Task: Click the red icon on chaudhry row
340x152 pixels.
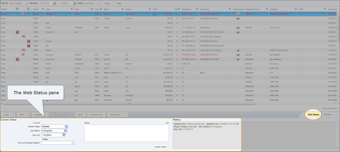Action: 17,32
